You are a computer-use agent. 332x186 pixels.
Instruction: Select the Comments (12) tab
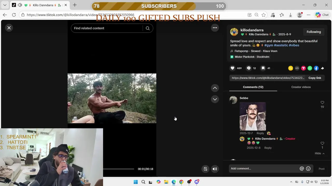(253, 87)
